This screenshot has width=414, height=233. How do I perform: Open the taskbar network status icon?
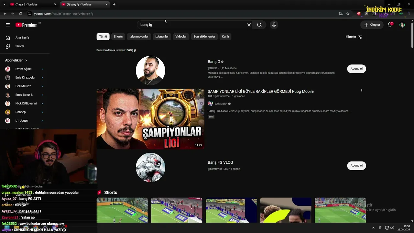click(x=387, y=228)
